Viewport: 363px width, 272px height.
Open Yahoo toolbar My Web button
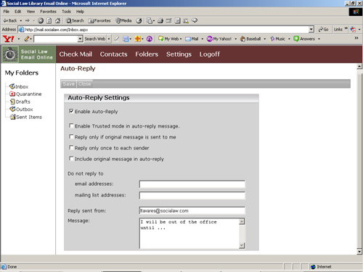tap(168, 39)
